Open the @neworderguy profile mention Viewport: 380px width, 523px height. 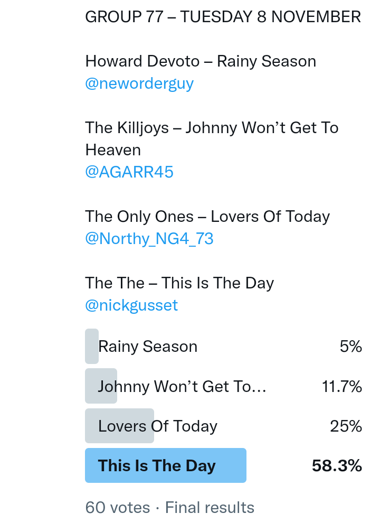point(139,83)
